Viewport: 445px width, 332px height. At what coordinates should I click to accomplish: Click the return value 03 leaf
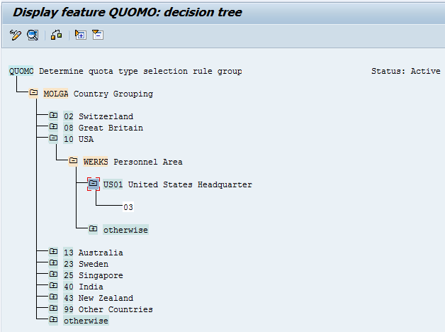click(128, 207)
